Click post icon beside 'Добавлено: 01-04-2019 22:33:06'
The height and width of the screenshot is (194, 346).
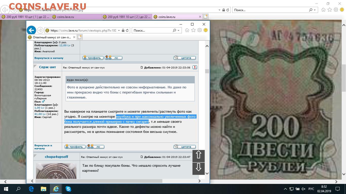point(142,68)
